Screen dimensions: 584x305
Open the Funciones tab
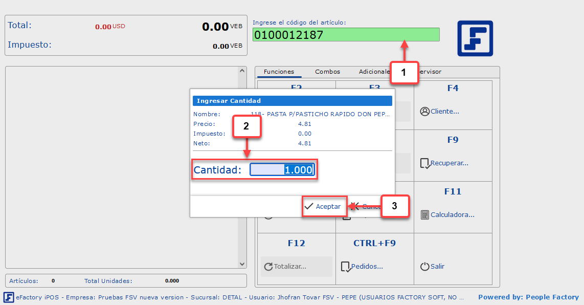pos(279,72)
